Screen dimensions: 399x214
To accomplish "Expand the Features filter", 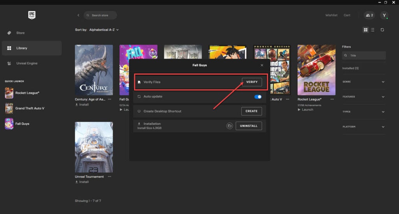I will 364,97.
